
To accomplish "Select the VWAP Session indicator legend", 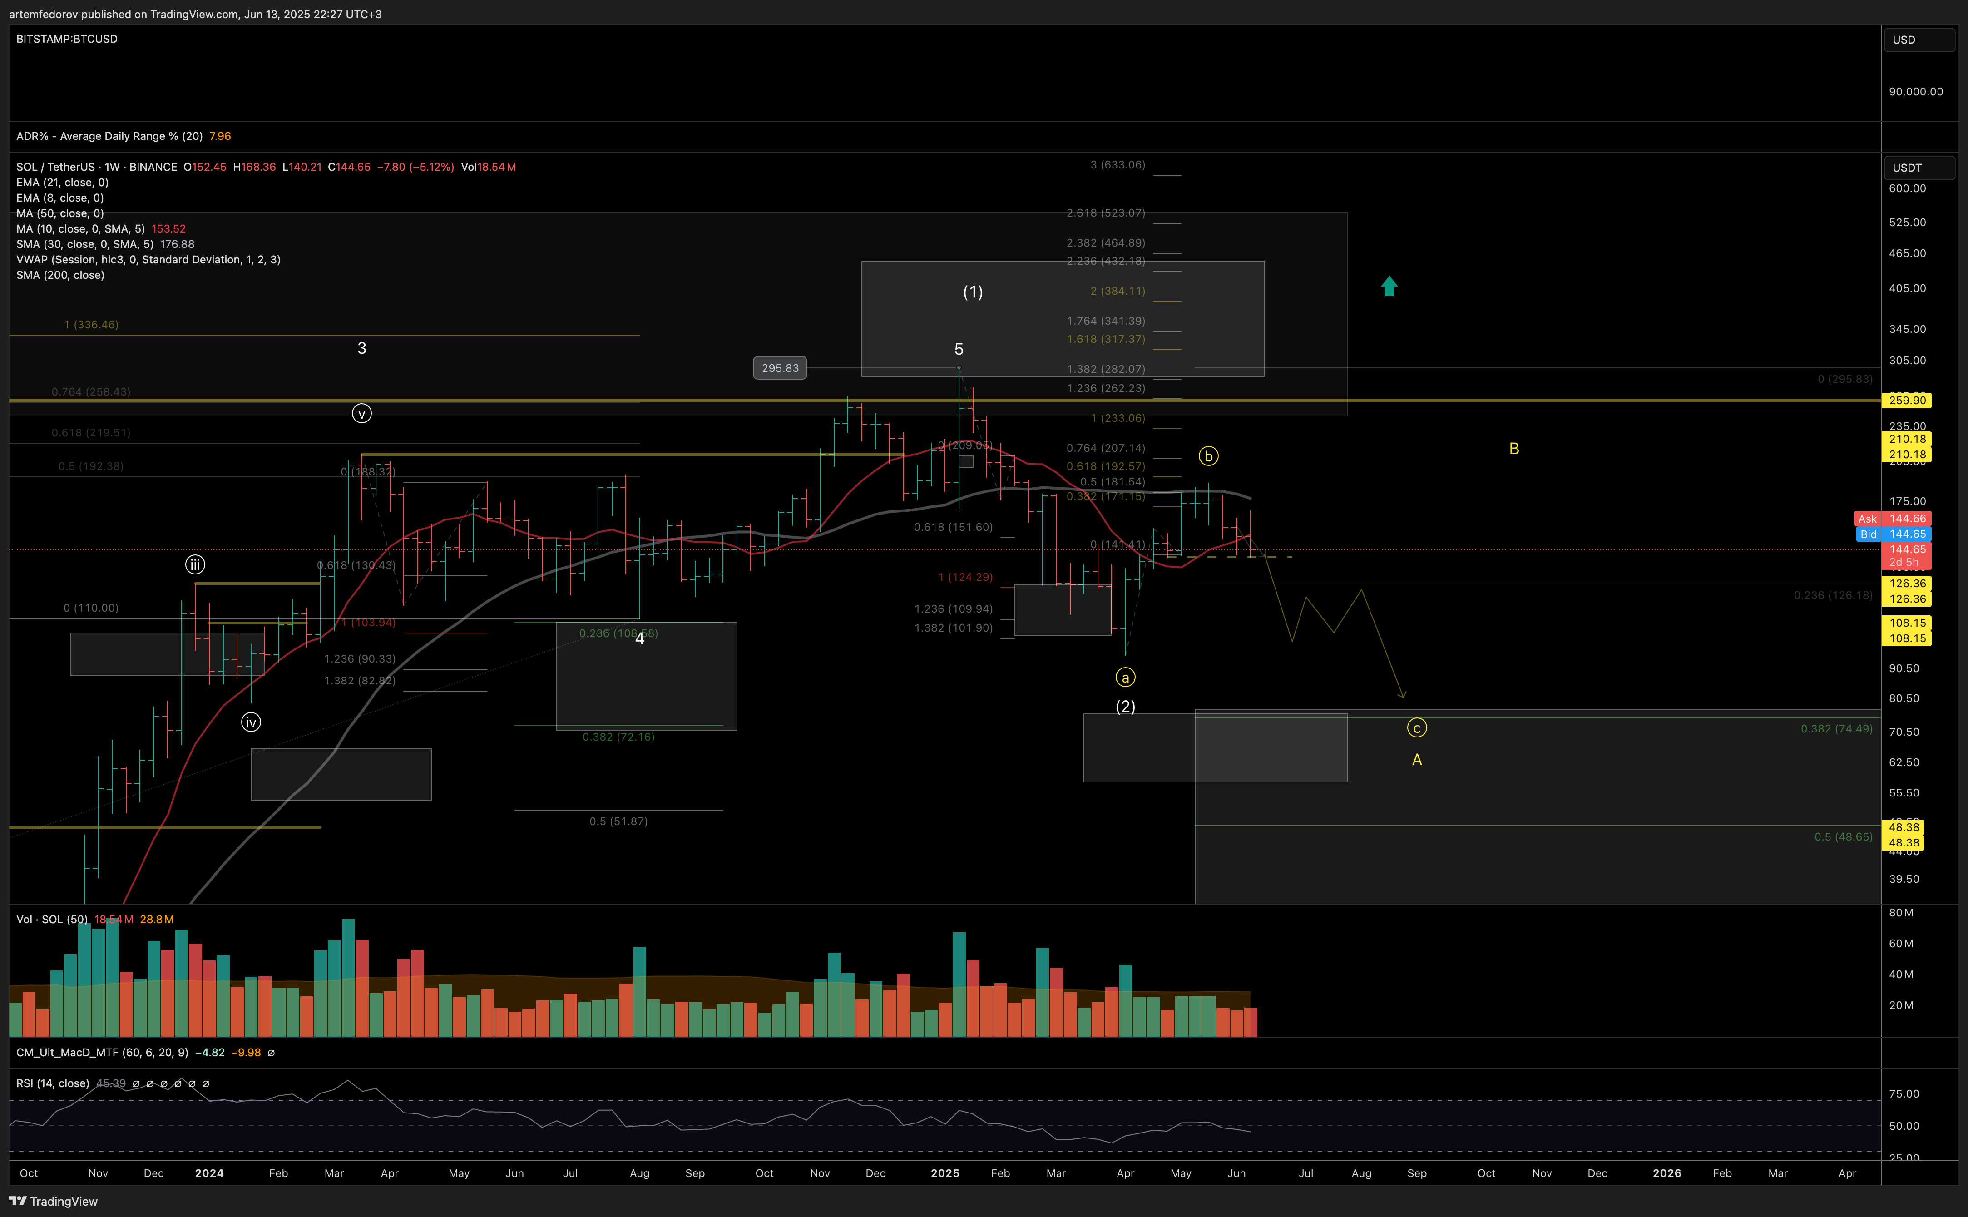I will [148, 259].
